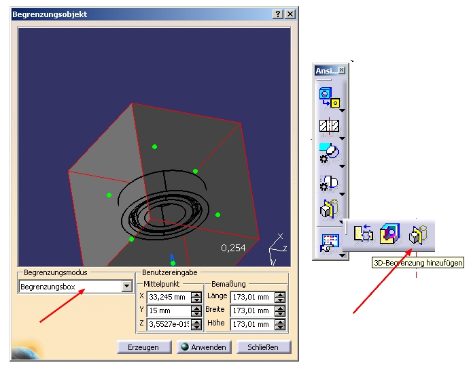Click the help question mark in Begrenzungsobjekt dialog
Image resolution: width=471 pixels, height=367 pixels.
click(278, 14)
